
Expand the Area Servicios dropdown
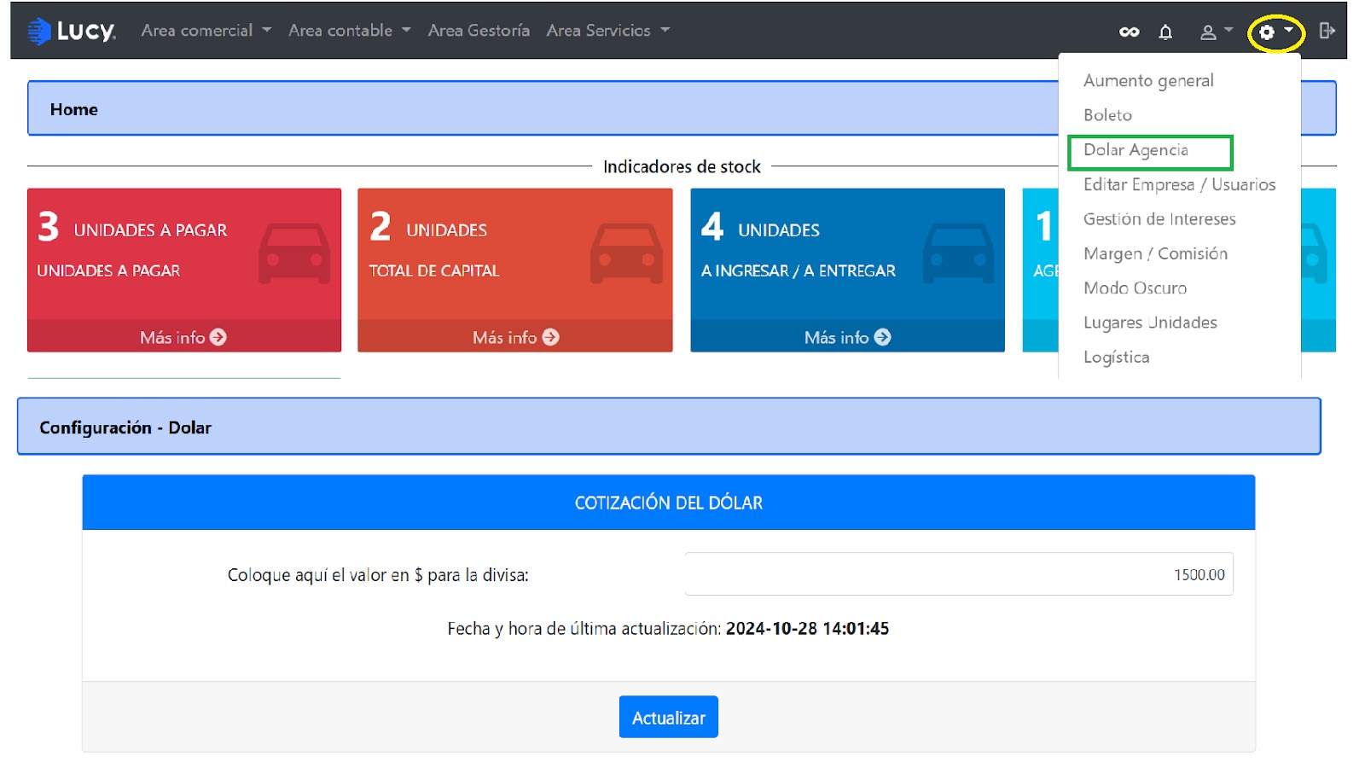tap(608, 31)
